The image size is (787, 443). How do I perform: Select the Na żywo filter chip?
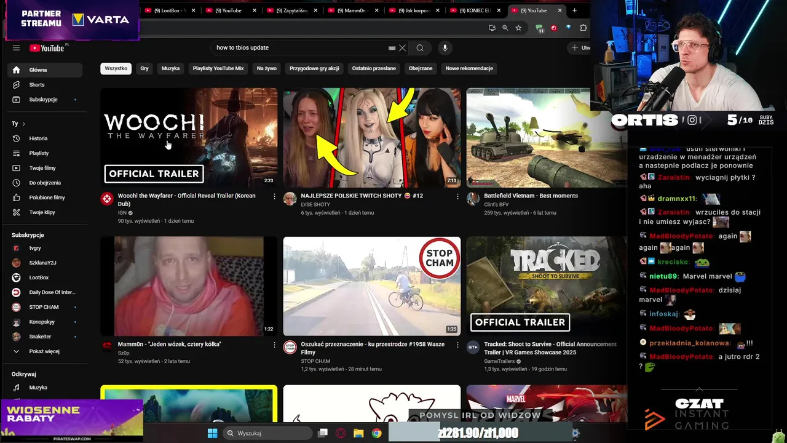point(266,68)
